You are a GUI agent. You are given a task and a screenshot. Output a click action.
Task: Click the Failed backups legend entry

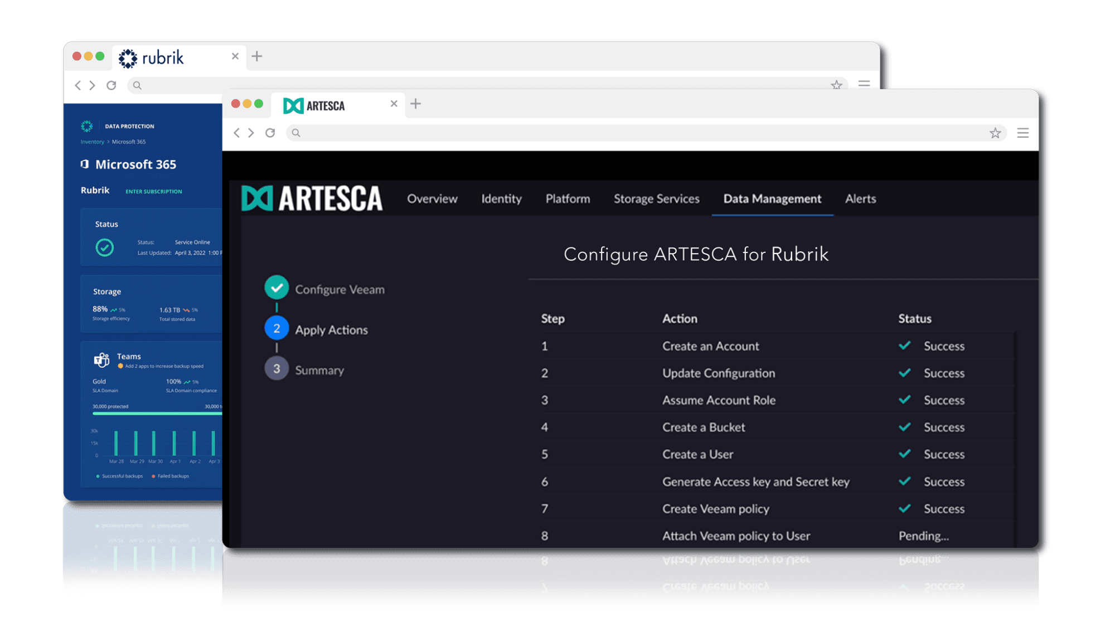point(171,477)
